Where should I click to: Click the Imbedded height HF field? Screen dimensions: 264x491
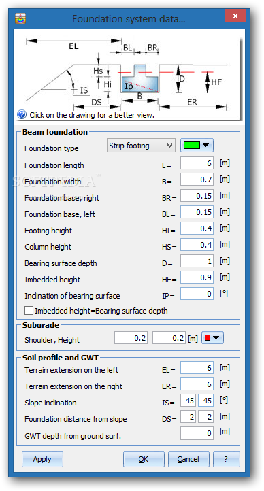(x=197, y=277)
